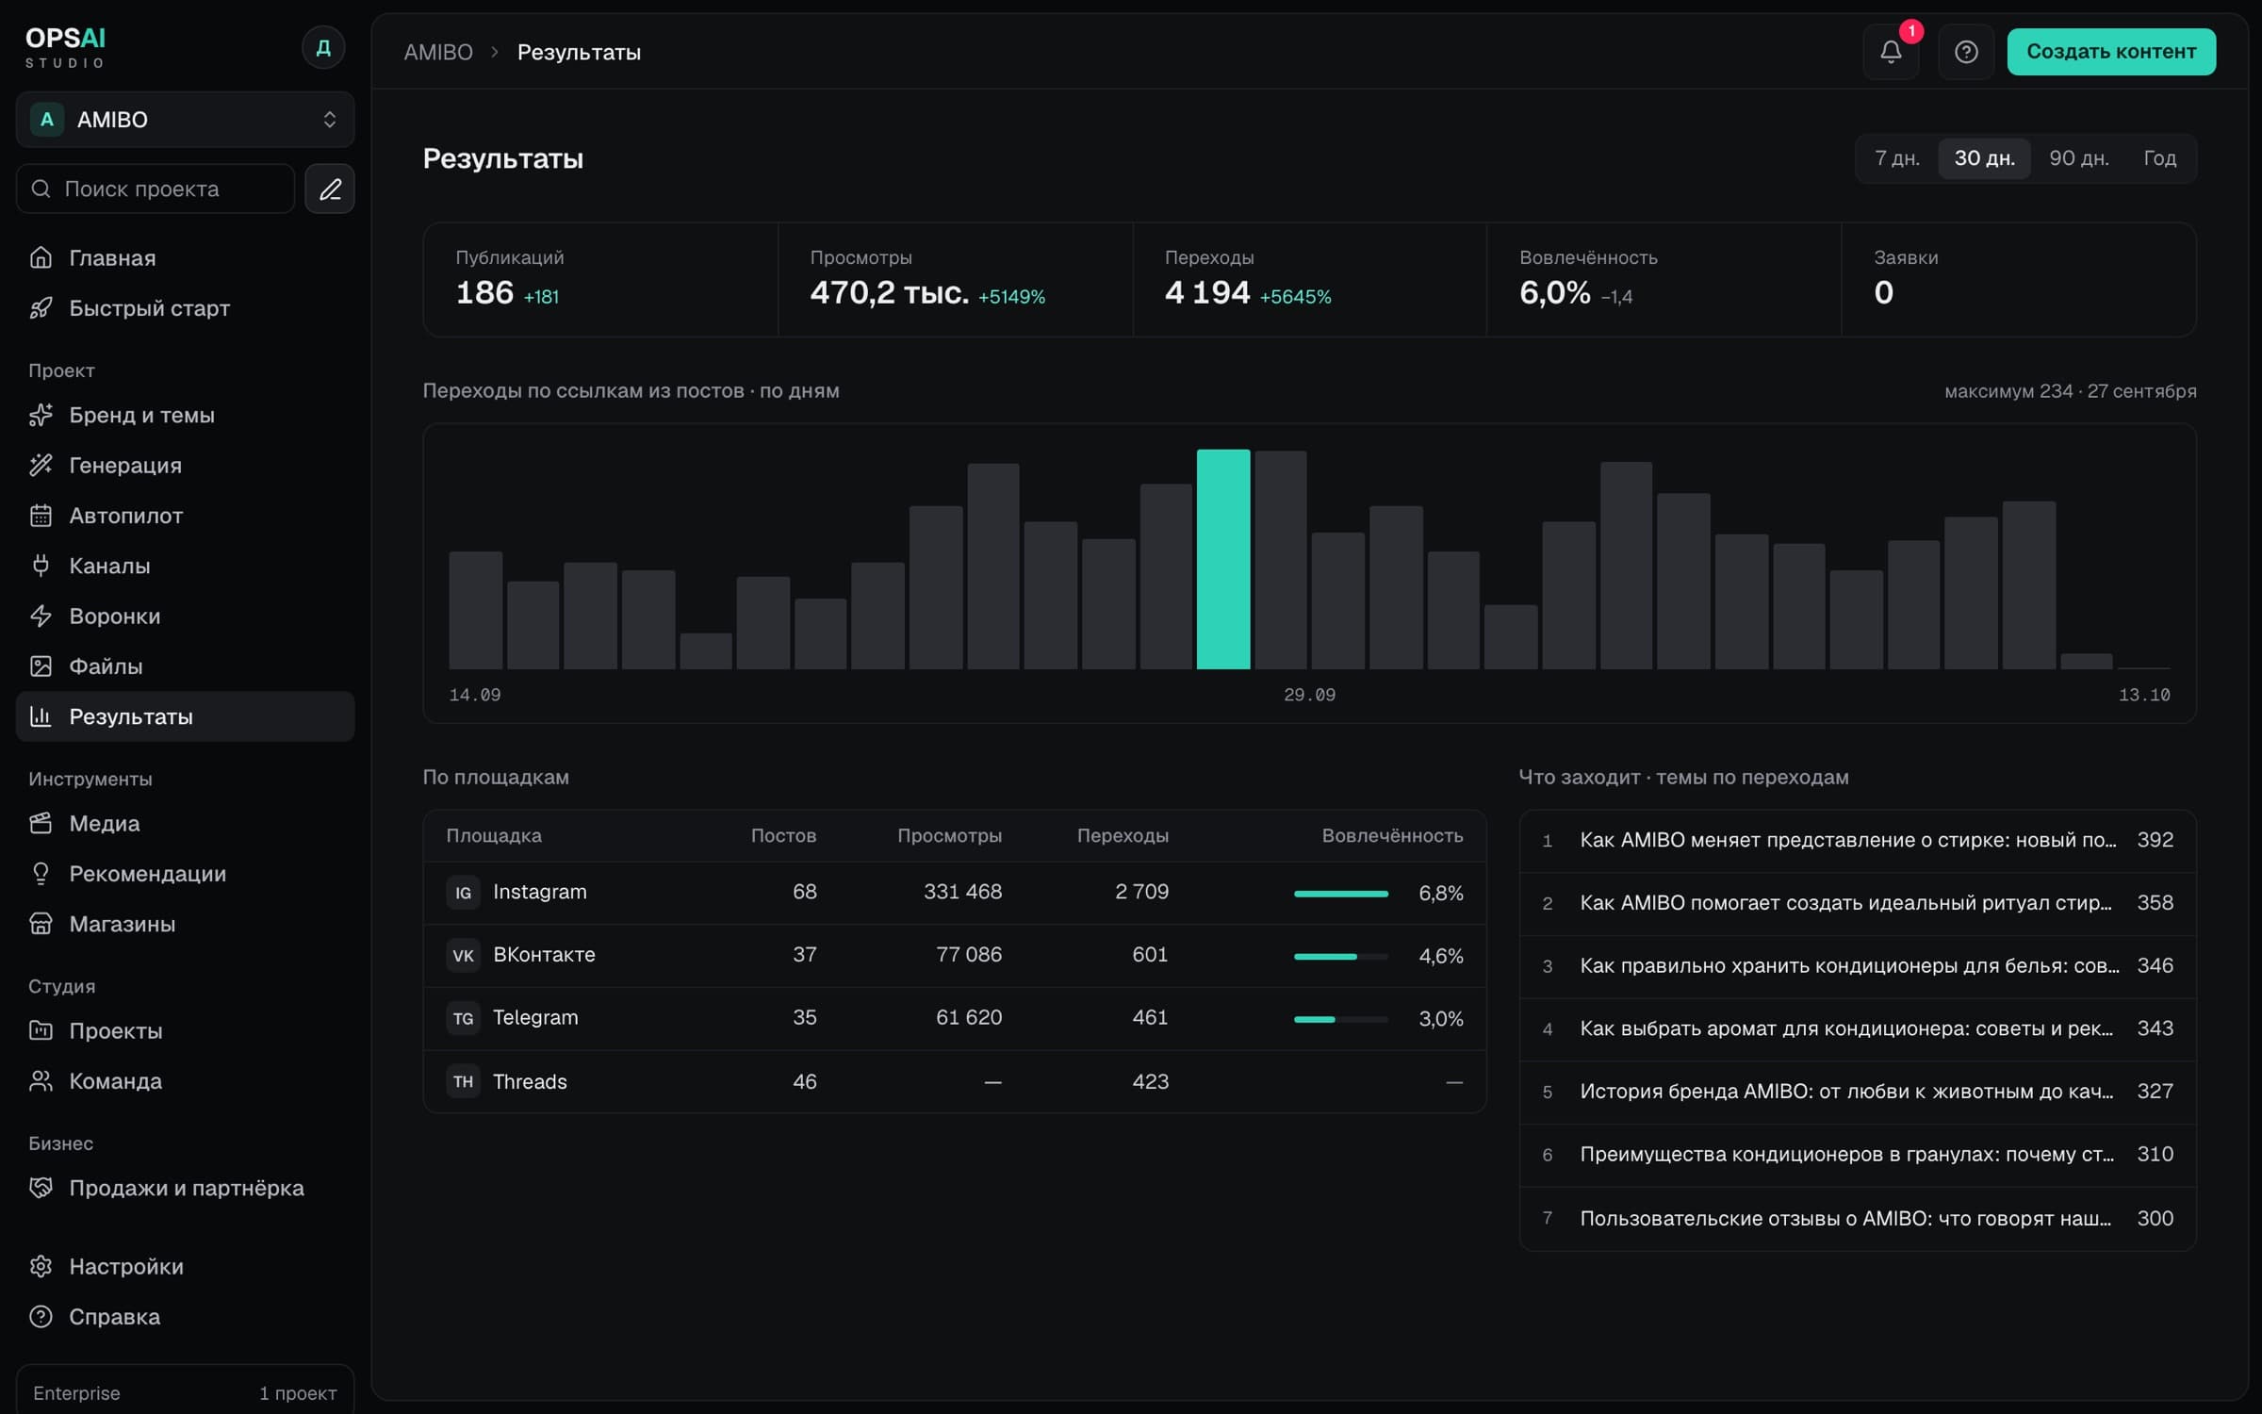Open Справка in sidebar

click(x=186, y=1317)
